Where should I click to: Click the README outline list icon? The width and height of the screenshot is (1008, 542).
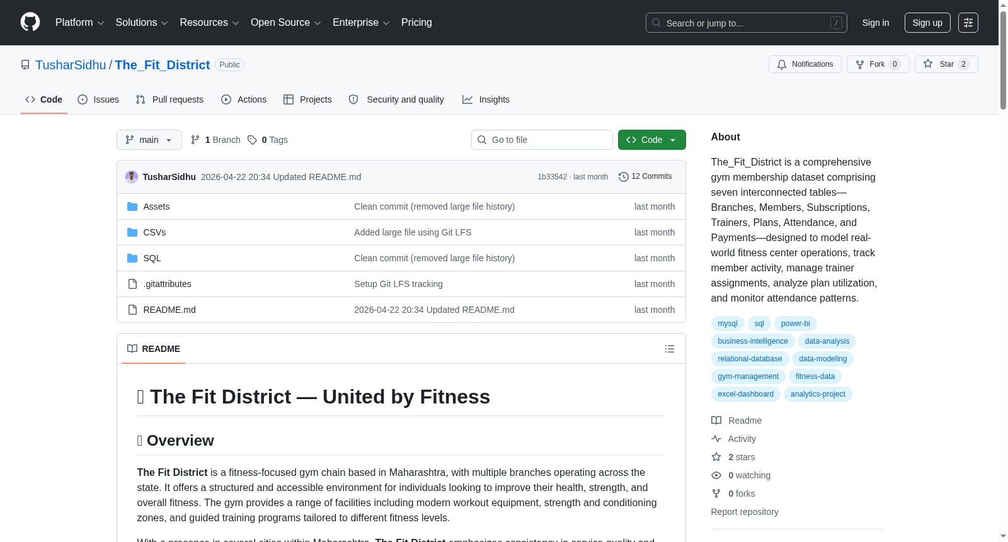pos(670,349)
